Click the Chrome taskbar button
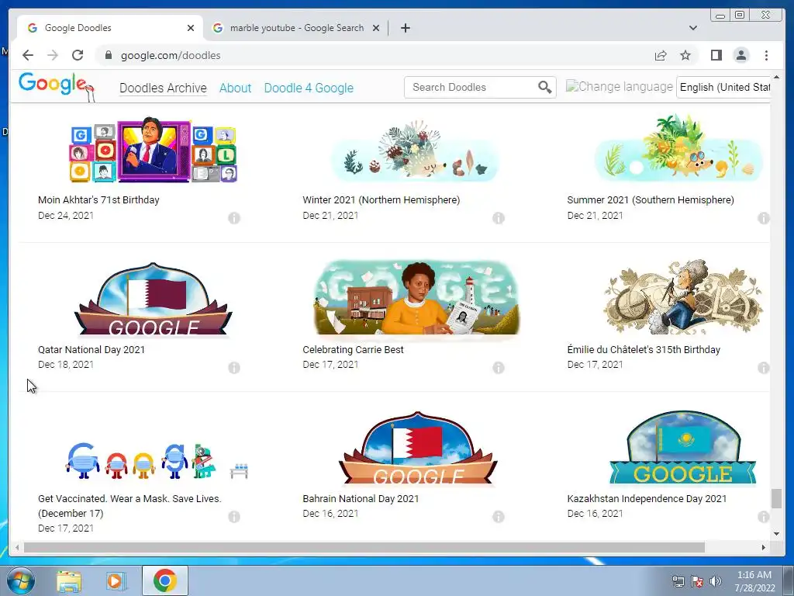The width and height of the screenshot is (794, 596). [x=164, y=580]
